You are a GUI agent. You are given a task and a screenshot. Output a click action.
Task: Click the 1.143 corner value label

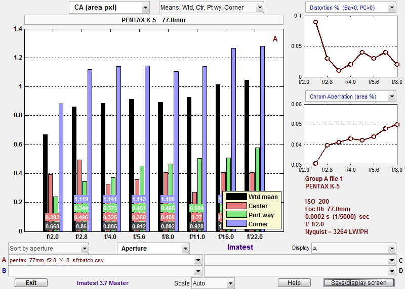[x=139, y=199]
